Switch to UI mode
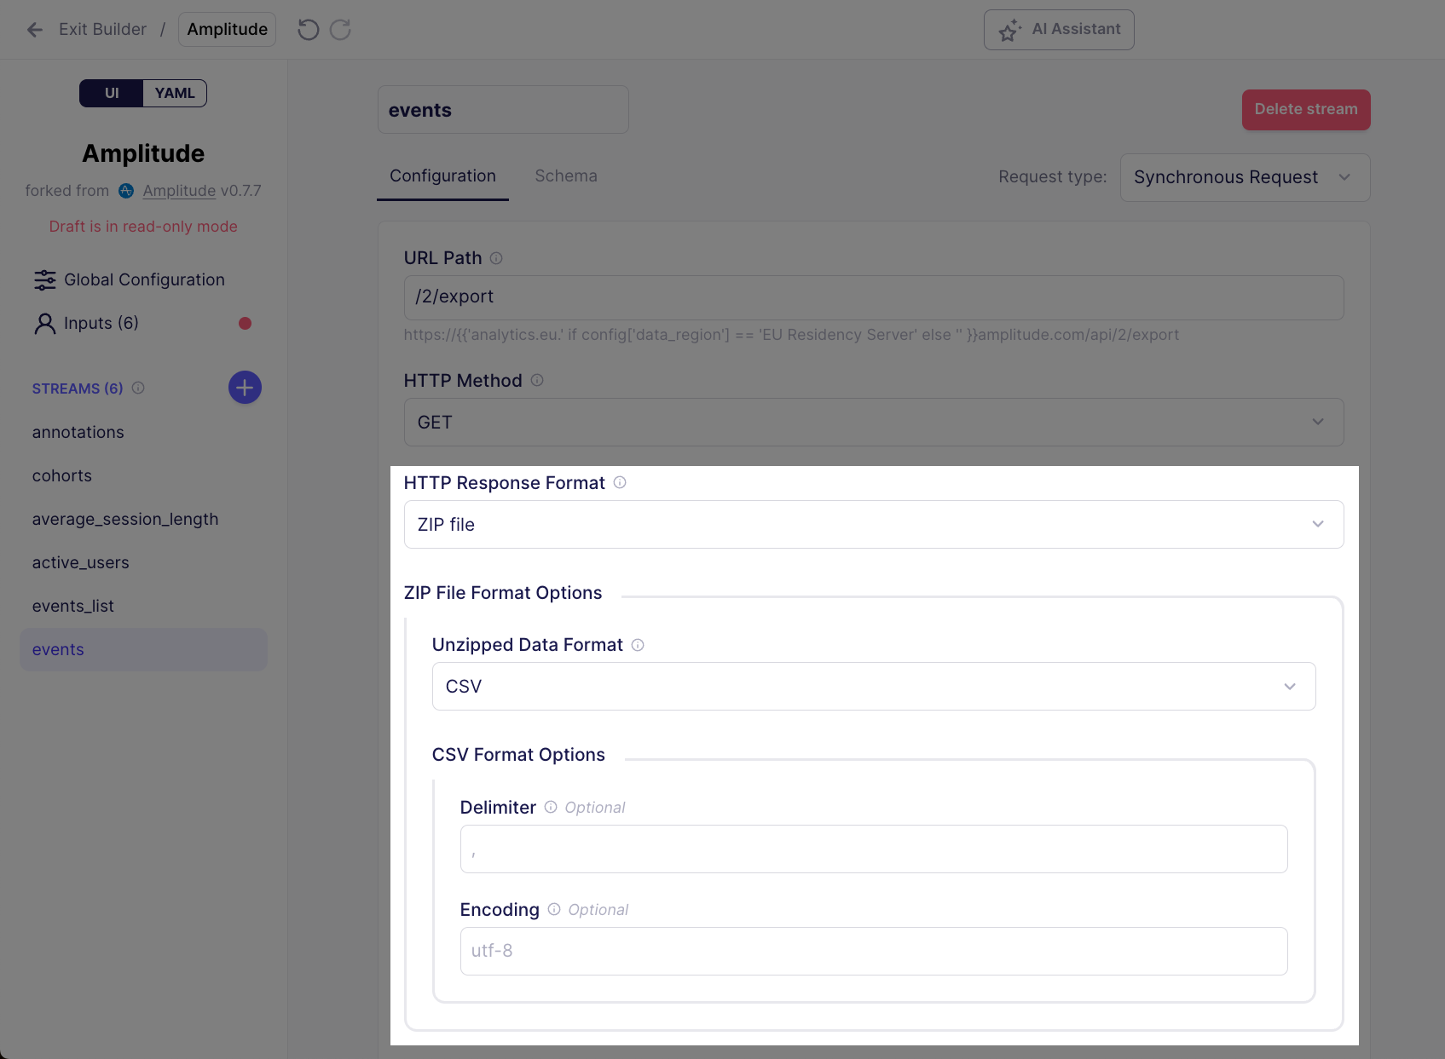Viewport: 1445px width, 1059px height. pos(111,93)
